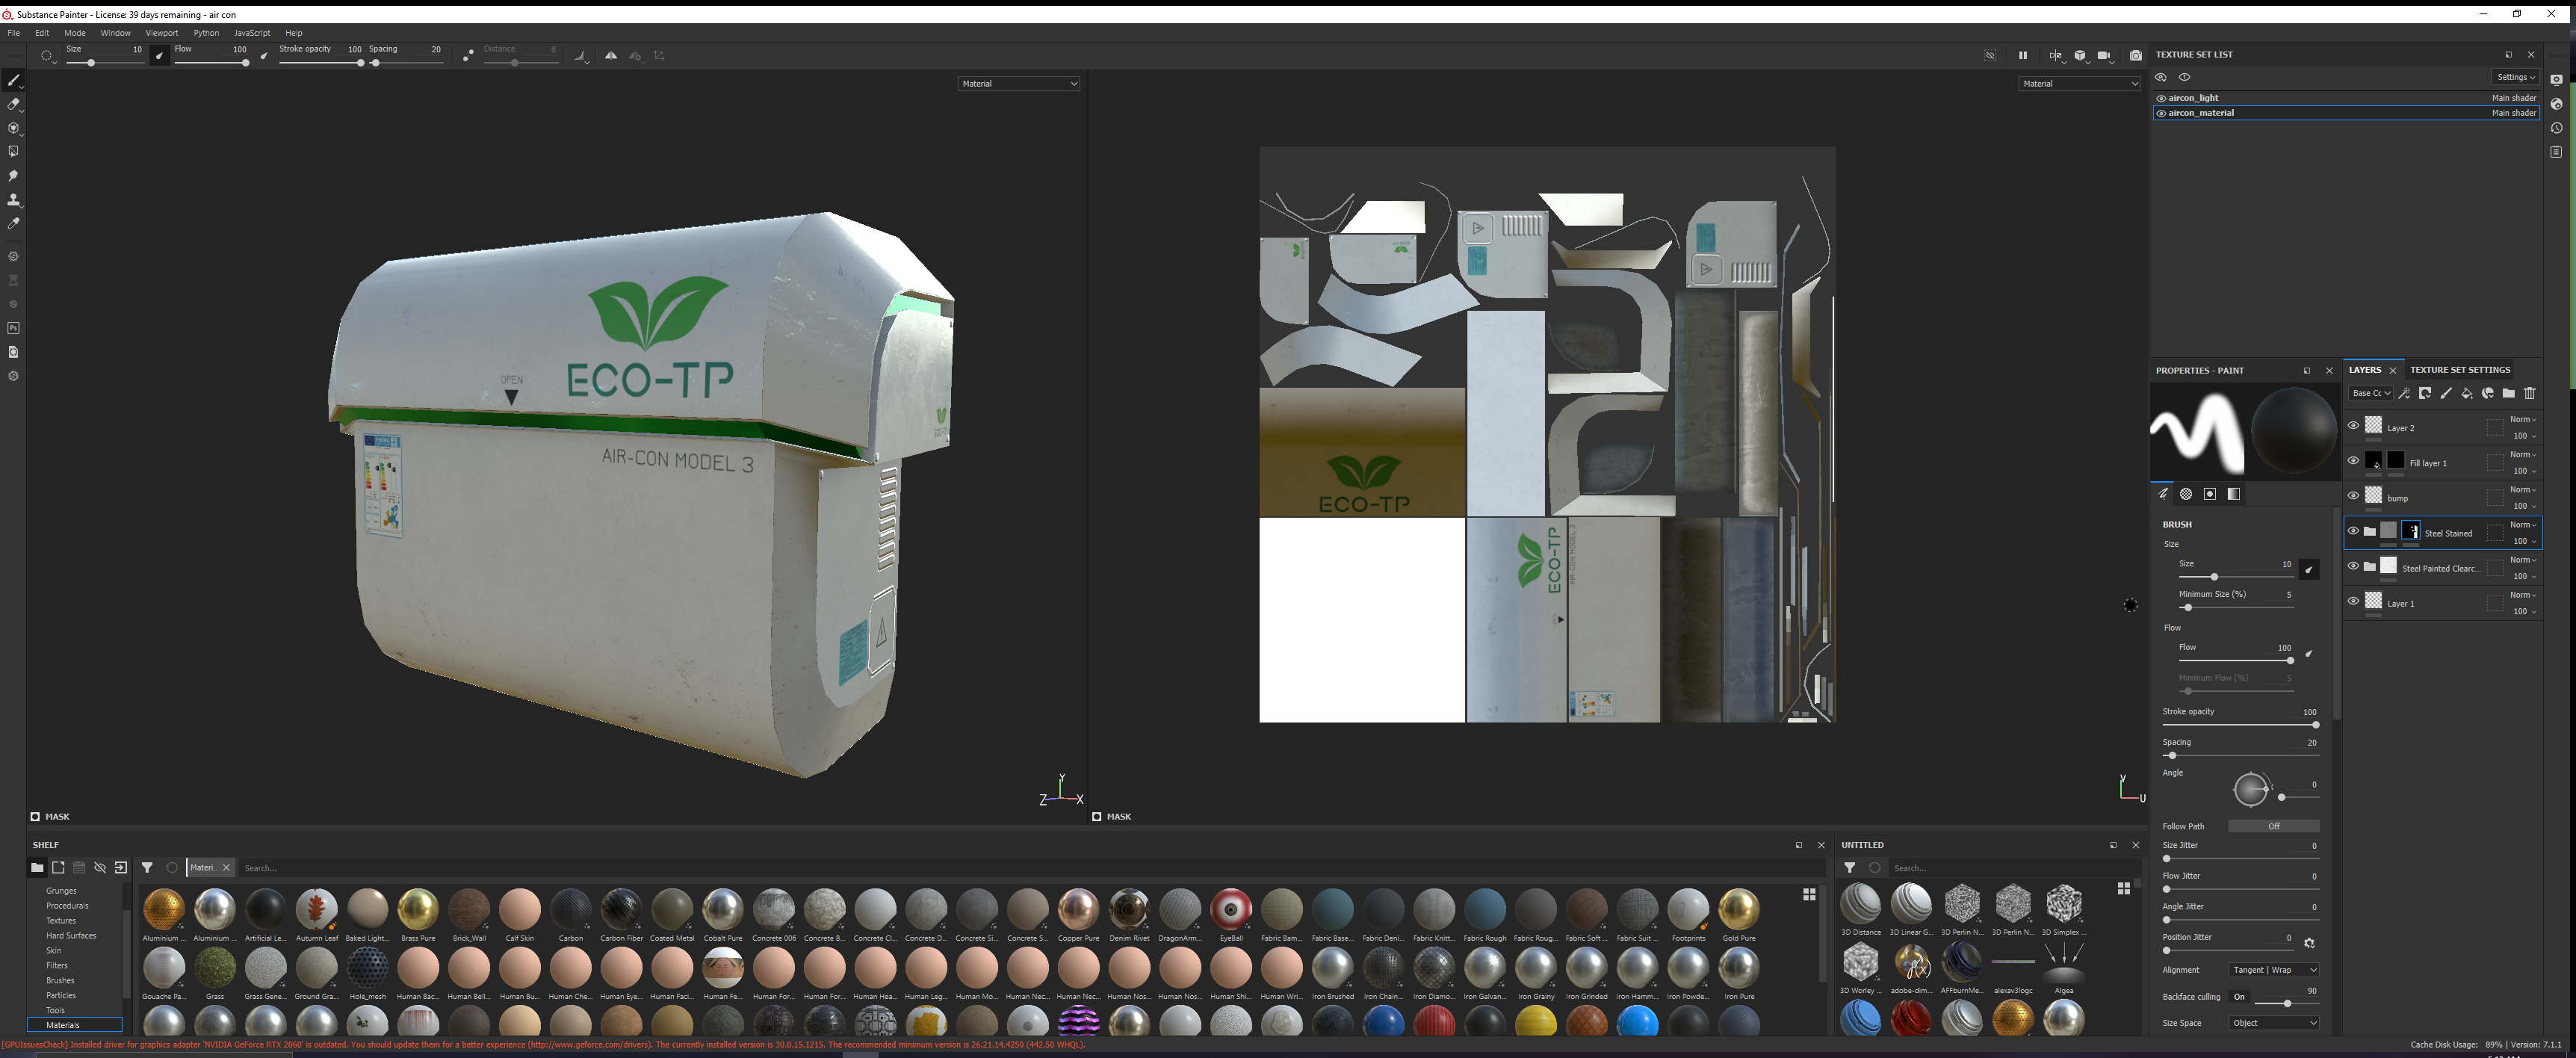Select the Polygon Fill tool

(x=13, y=152)
